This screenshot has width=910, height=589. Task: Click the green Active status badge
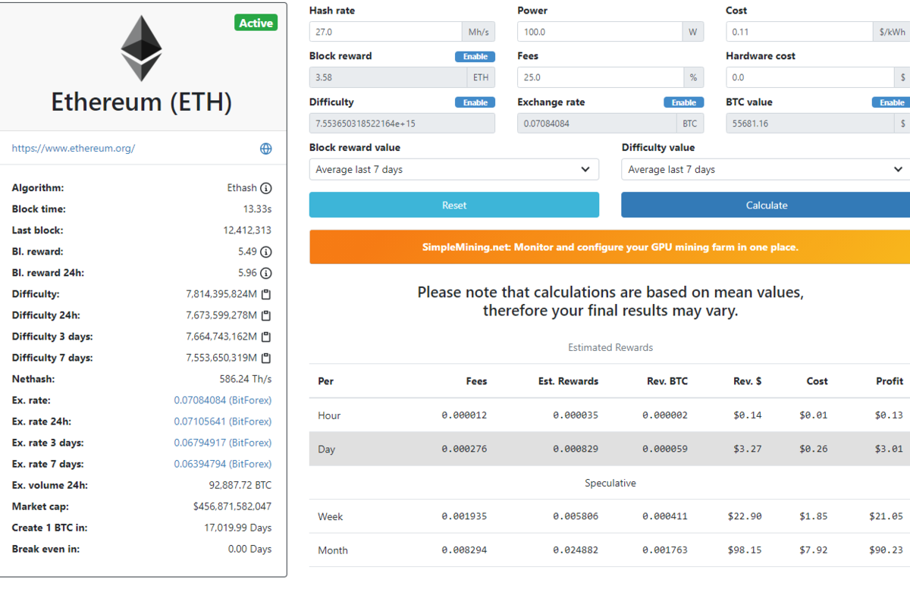(256, 23)
